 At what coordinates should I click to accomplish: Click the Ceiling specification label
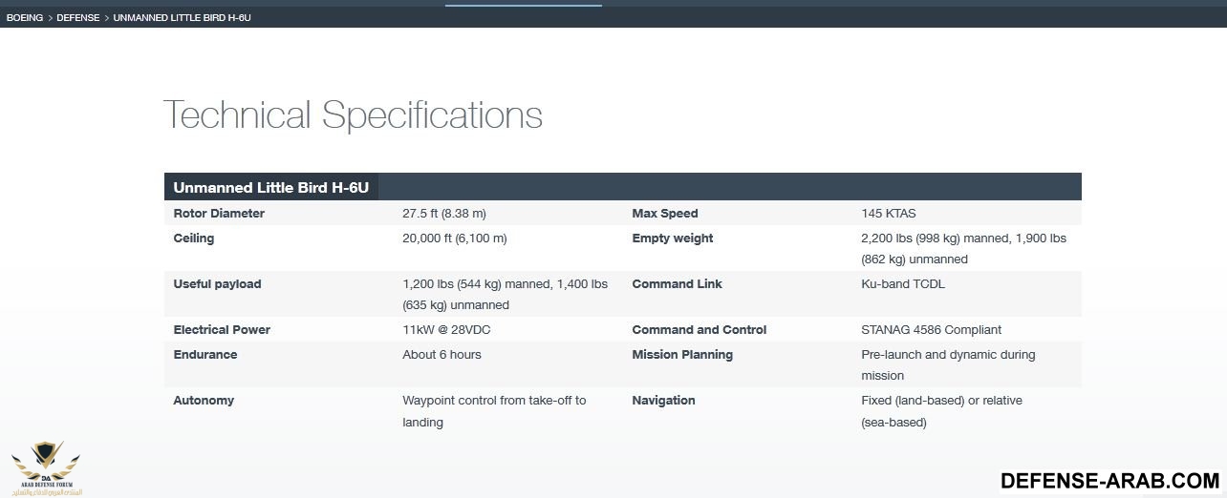click(x=194, y=239)
